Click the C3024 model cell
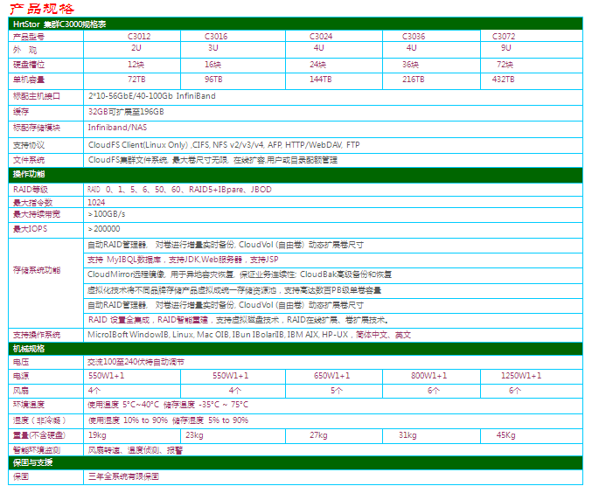Image resolution: width=592 pixels, height=493 pixels. tap(321, 37)
